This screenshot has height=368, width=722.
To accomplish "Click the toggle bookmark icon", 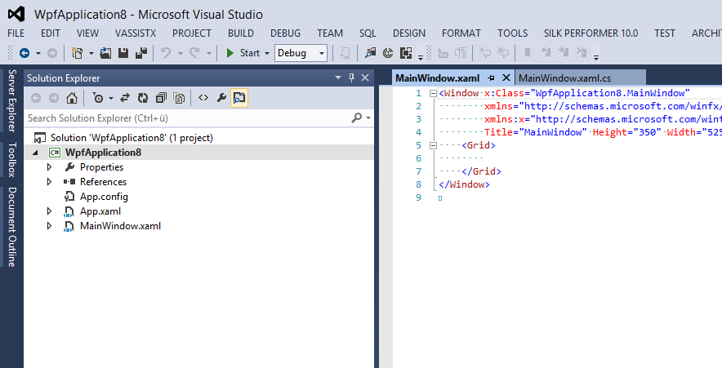I will coord(528,53).
